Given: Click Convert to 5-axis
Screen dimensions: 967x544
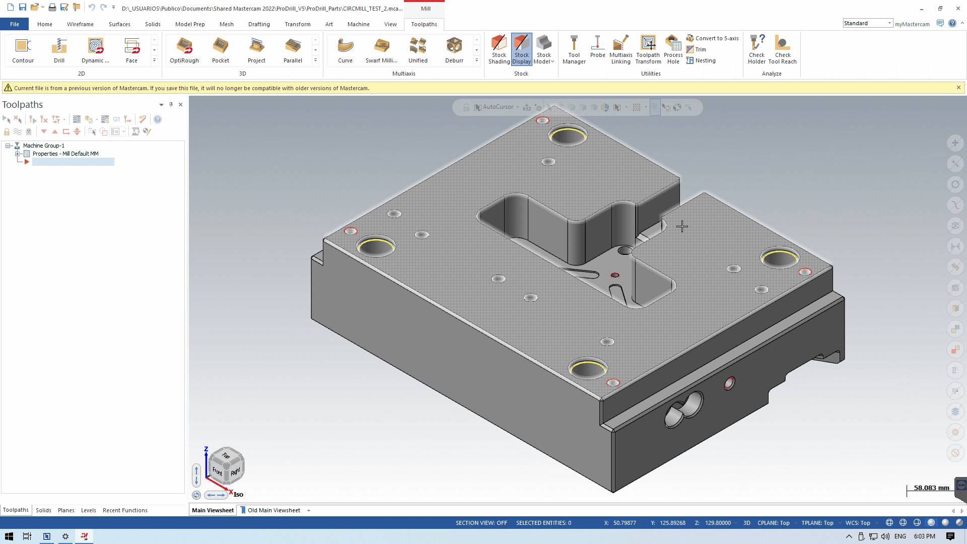Looking at the screenshot, I should coord(712,38).
